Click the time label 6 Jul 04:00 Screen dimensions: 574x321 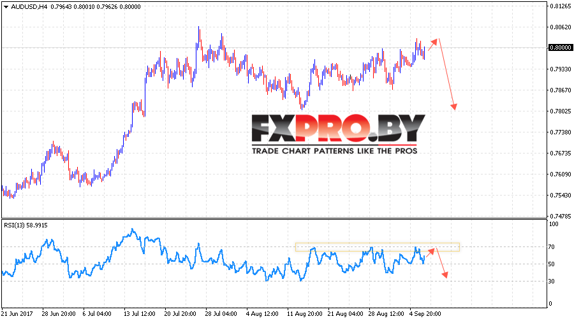click(97, 314)
